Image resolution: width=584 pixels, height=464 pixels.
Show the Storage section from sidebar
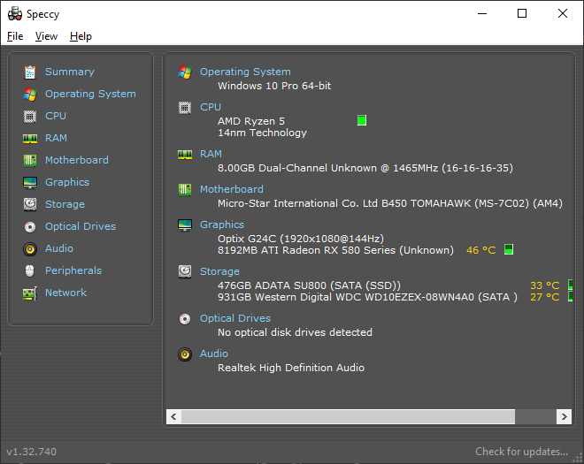click(65, 205)
